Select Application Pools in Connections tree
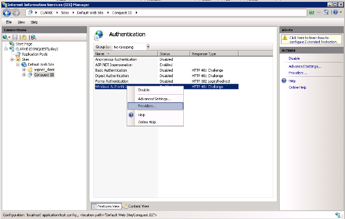This screenshot has height=219, width=345. click(x=35, y=54)
